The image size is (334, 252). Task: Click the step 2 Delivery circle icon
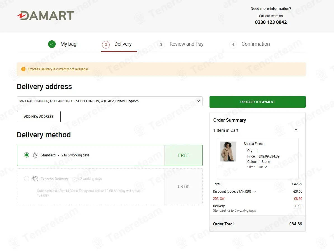(x=106, y=44)
